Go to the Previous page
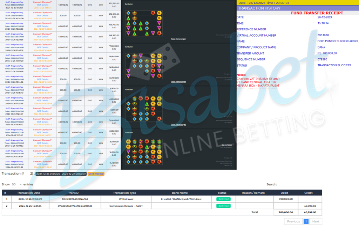359x228 pixels. [x=293, y=221]
